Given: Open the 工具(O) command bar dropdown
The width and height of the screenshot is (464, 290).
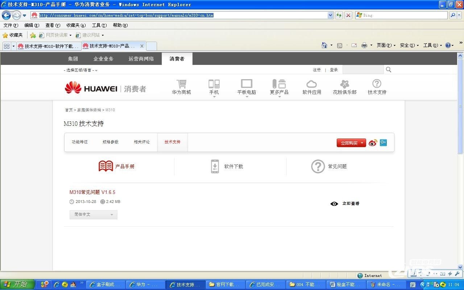Looking at the screenshot, I should pos(433,45).
